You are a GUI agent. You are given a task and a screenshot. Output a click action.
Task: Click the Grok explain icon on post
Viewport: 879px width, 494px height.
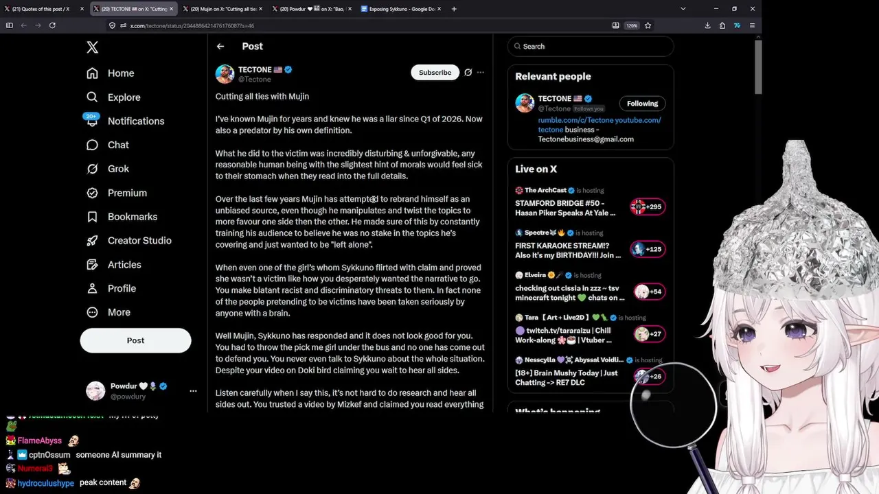[x=468, y=72]
